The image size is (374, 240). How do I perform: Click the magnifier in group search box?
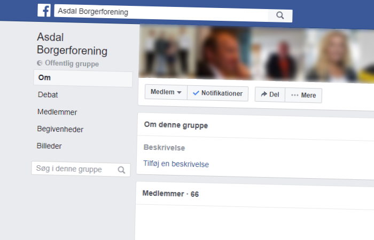click(121, 170)
